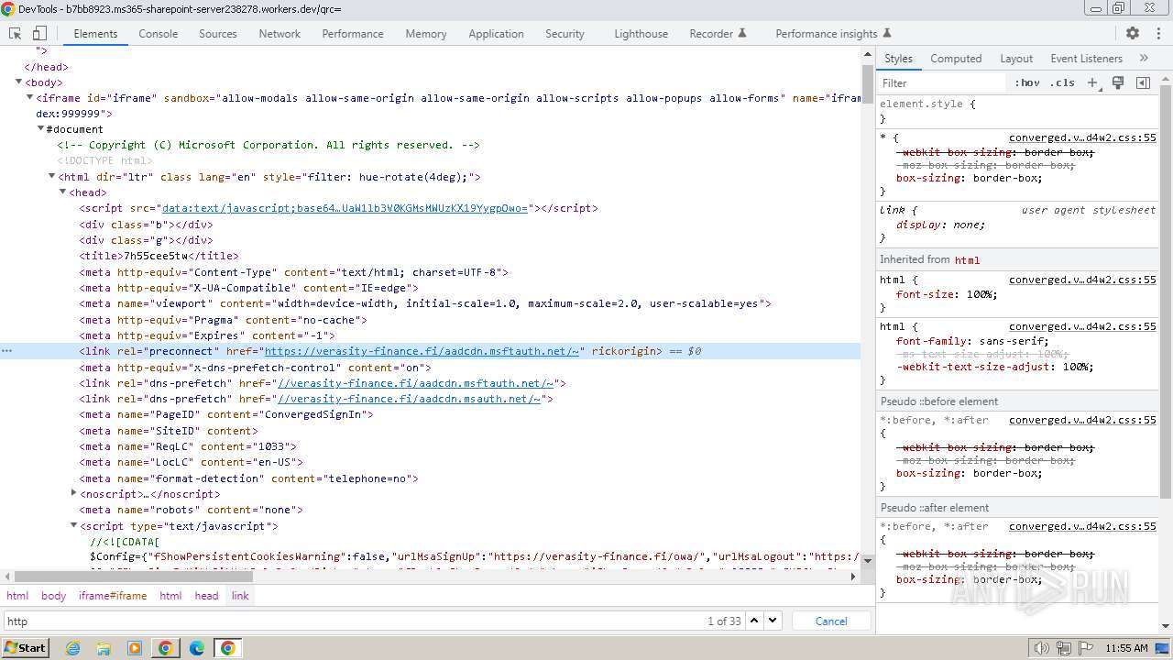Toggle :hov element state panel

1027,82
